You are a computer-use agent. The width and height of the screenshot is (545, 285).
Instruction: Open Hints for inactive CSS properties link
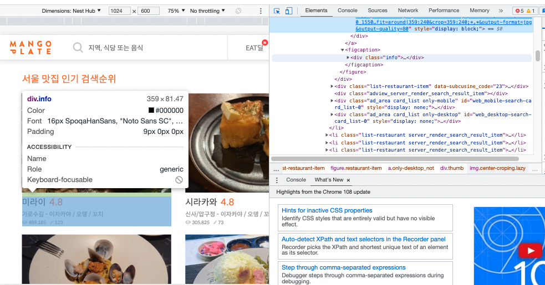click(327, 210)
